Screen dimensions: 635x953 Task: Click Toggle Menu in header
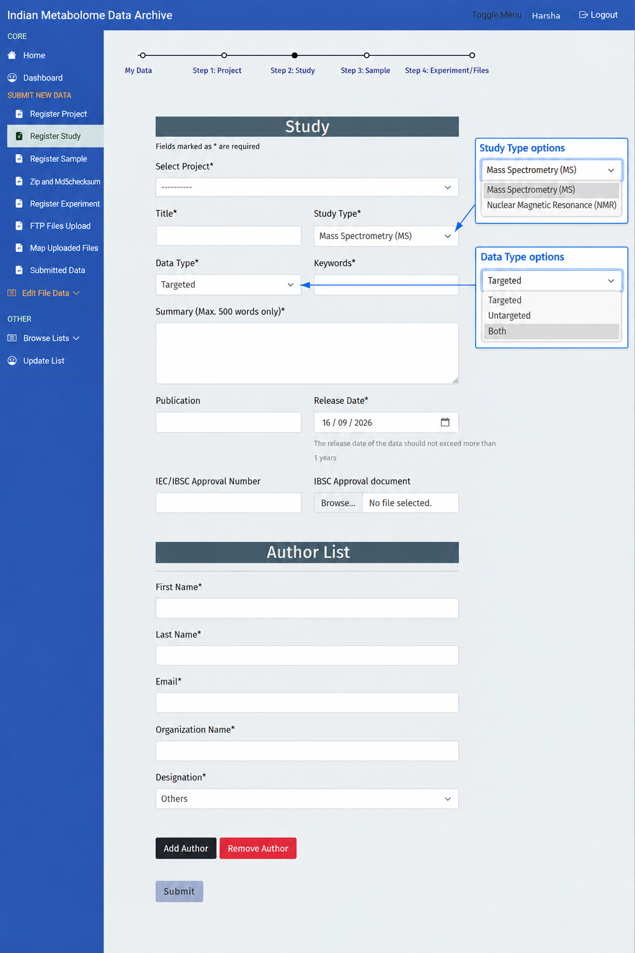(x=497, y=15)
